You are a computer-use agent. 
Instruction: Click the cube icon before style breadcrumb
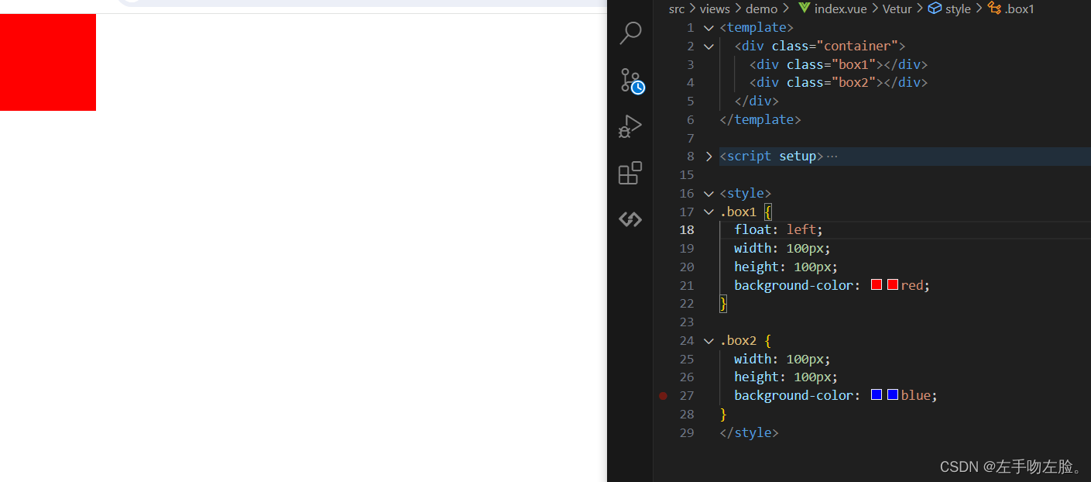(x=935, y=9)
